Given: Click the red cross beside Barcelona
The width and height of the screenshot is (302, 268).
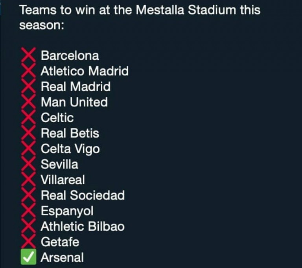Looking at the screenshot, I should coord(28,55).
